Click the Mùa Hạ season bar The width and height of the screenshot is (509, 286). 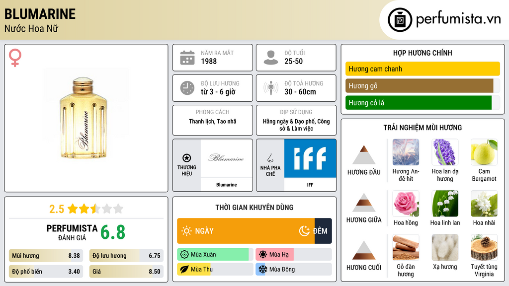click(293, 255)
